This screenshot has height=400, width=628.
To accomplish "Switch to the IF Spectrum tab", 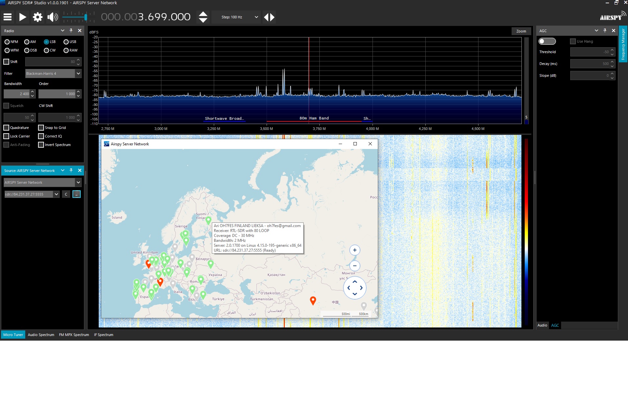I will (104, 335).
